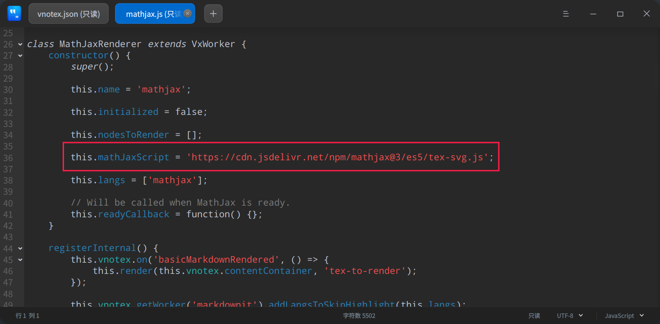The image size is (660, 324).
Task: Switch to the vnotex.json tab
Action: pyautogui.click(x=68, y=13)
